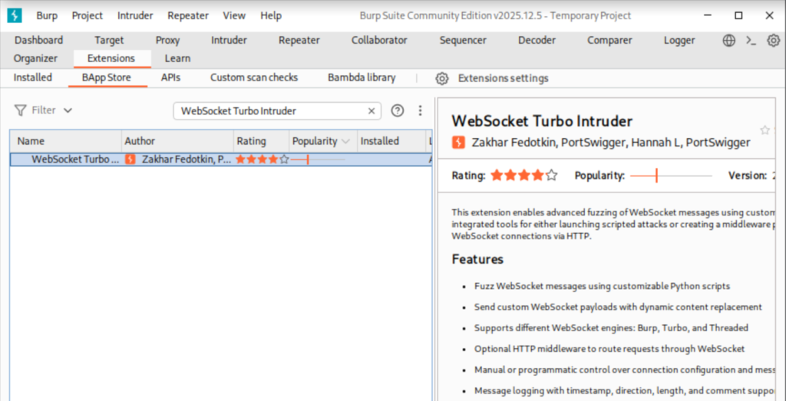Viewport: 786px width, 401px height.
Task: Expand the Filter dropdown chevron
Action: coord(68,110)
